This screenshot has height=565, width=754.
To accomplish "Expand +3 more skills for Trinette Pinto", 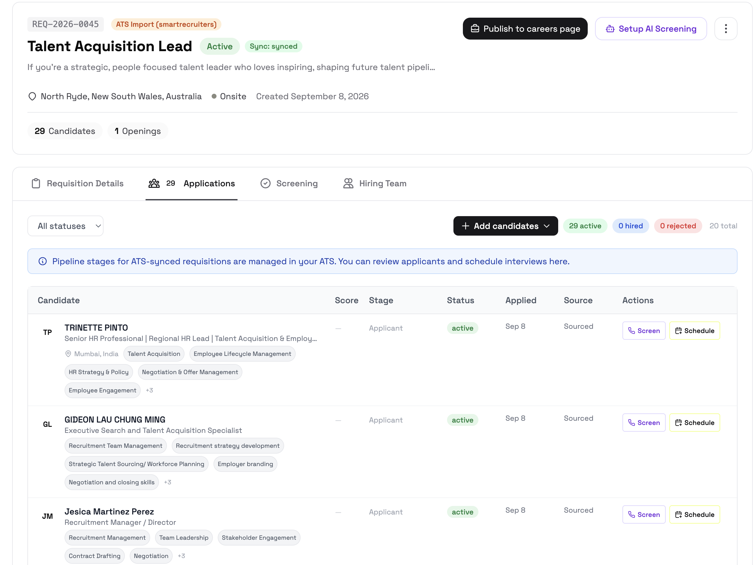I will 149,390.
